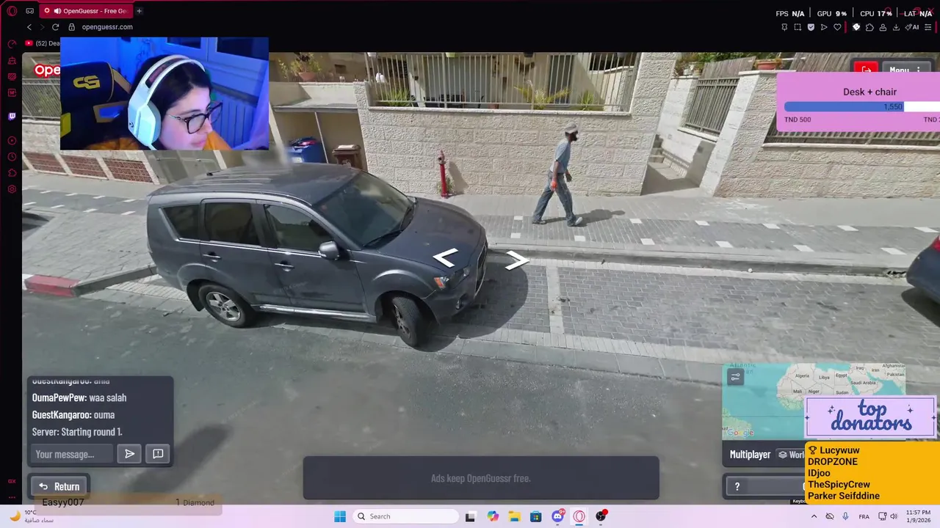Open the pinboard pin icon
This screenshot has width=940, height=528.
click(784, 27)
